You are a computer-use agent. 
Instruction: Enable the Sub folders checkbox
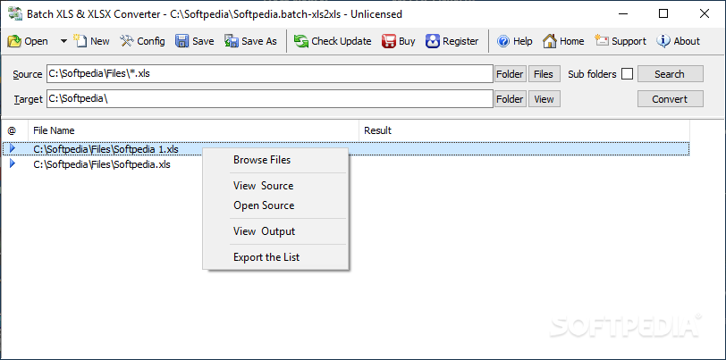coord(627,74)
